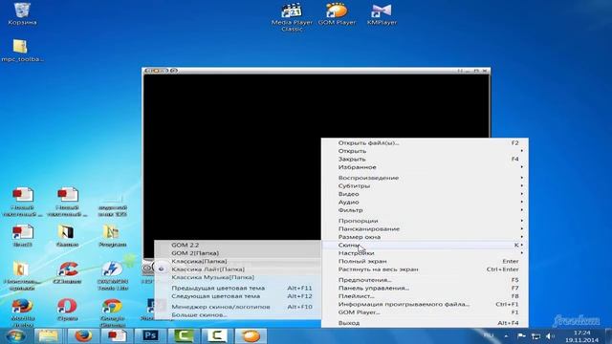Choose Полный экран in the context menu
This screenshot has height=344, width=612.
(x=425, y=261)
